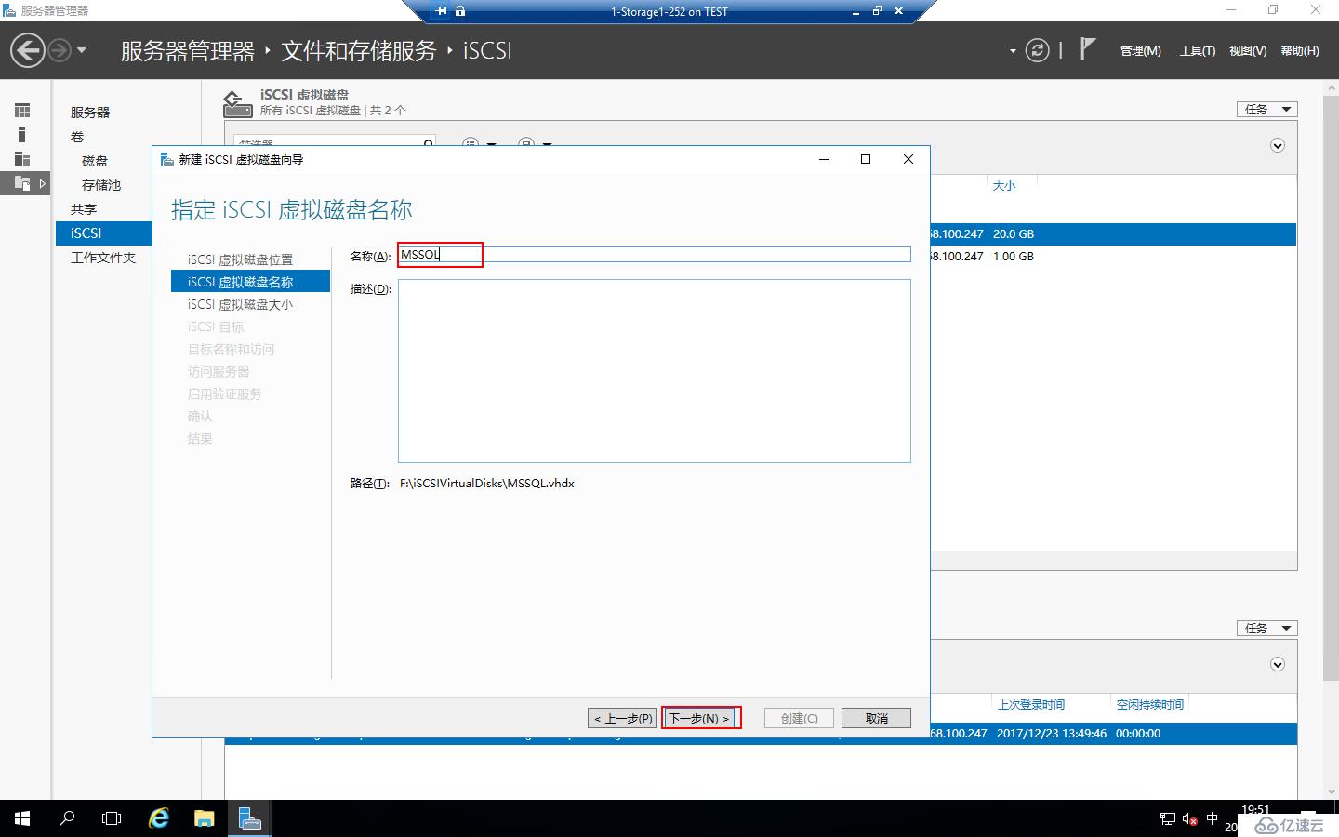Select 共享 in the navigation pane
Screen dimensions: 1339x837
click(x=84, y=209)
